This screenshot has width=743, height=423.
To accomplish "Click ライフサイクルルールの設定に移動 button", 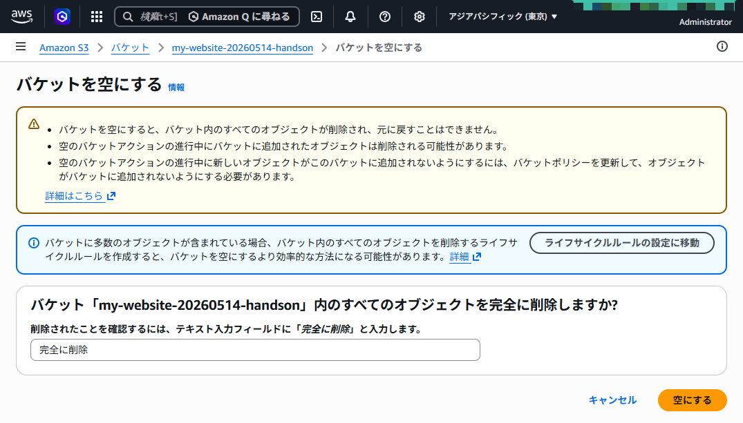I will [621, 243].
